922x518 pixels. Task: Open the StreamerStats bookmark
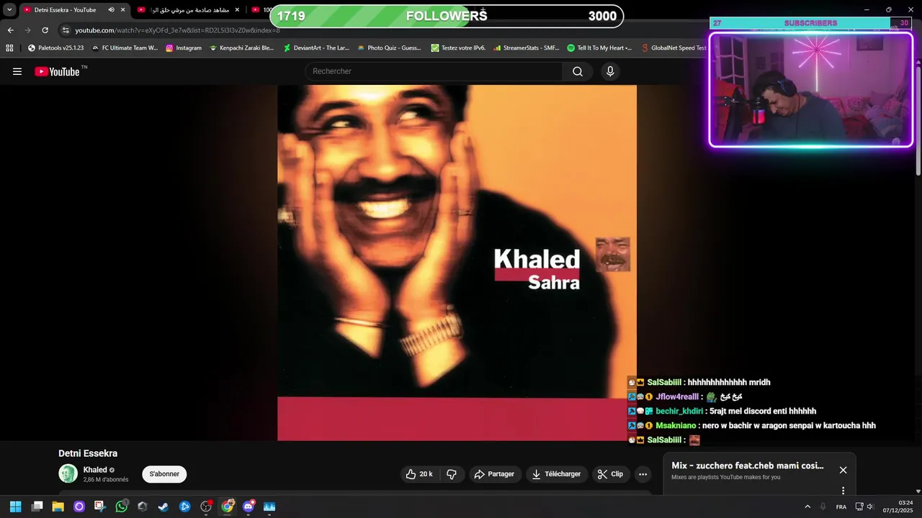click(527, 47)
